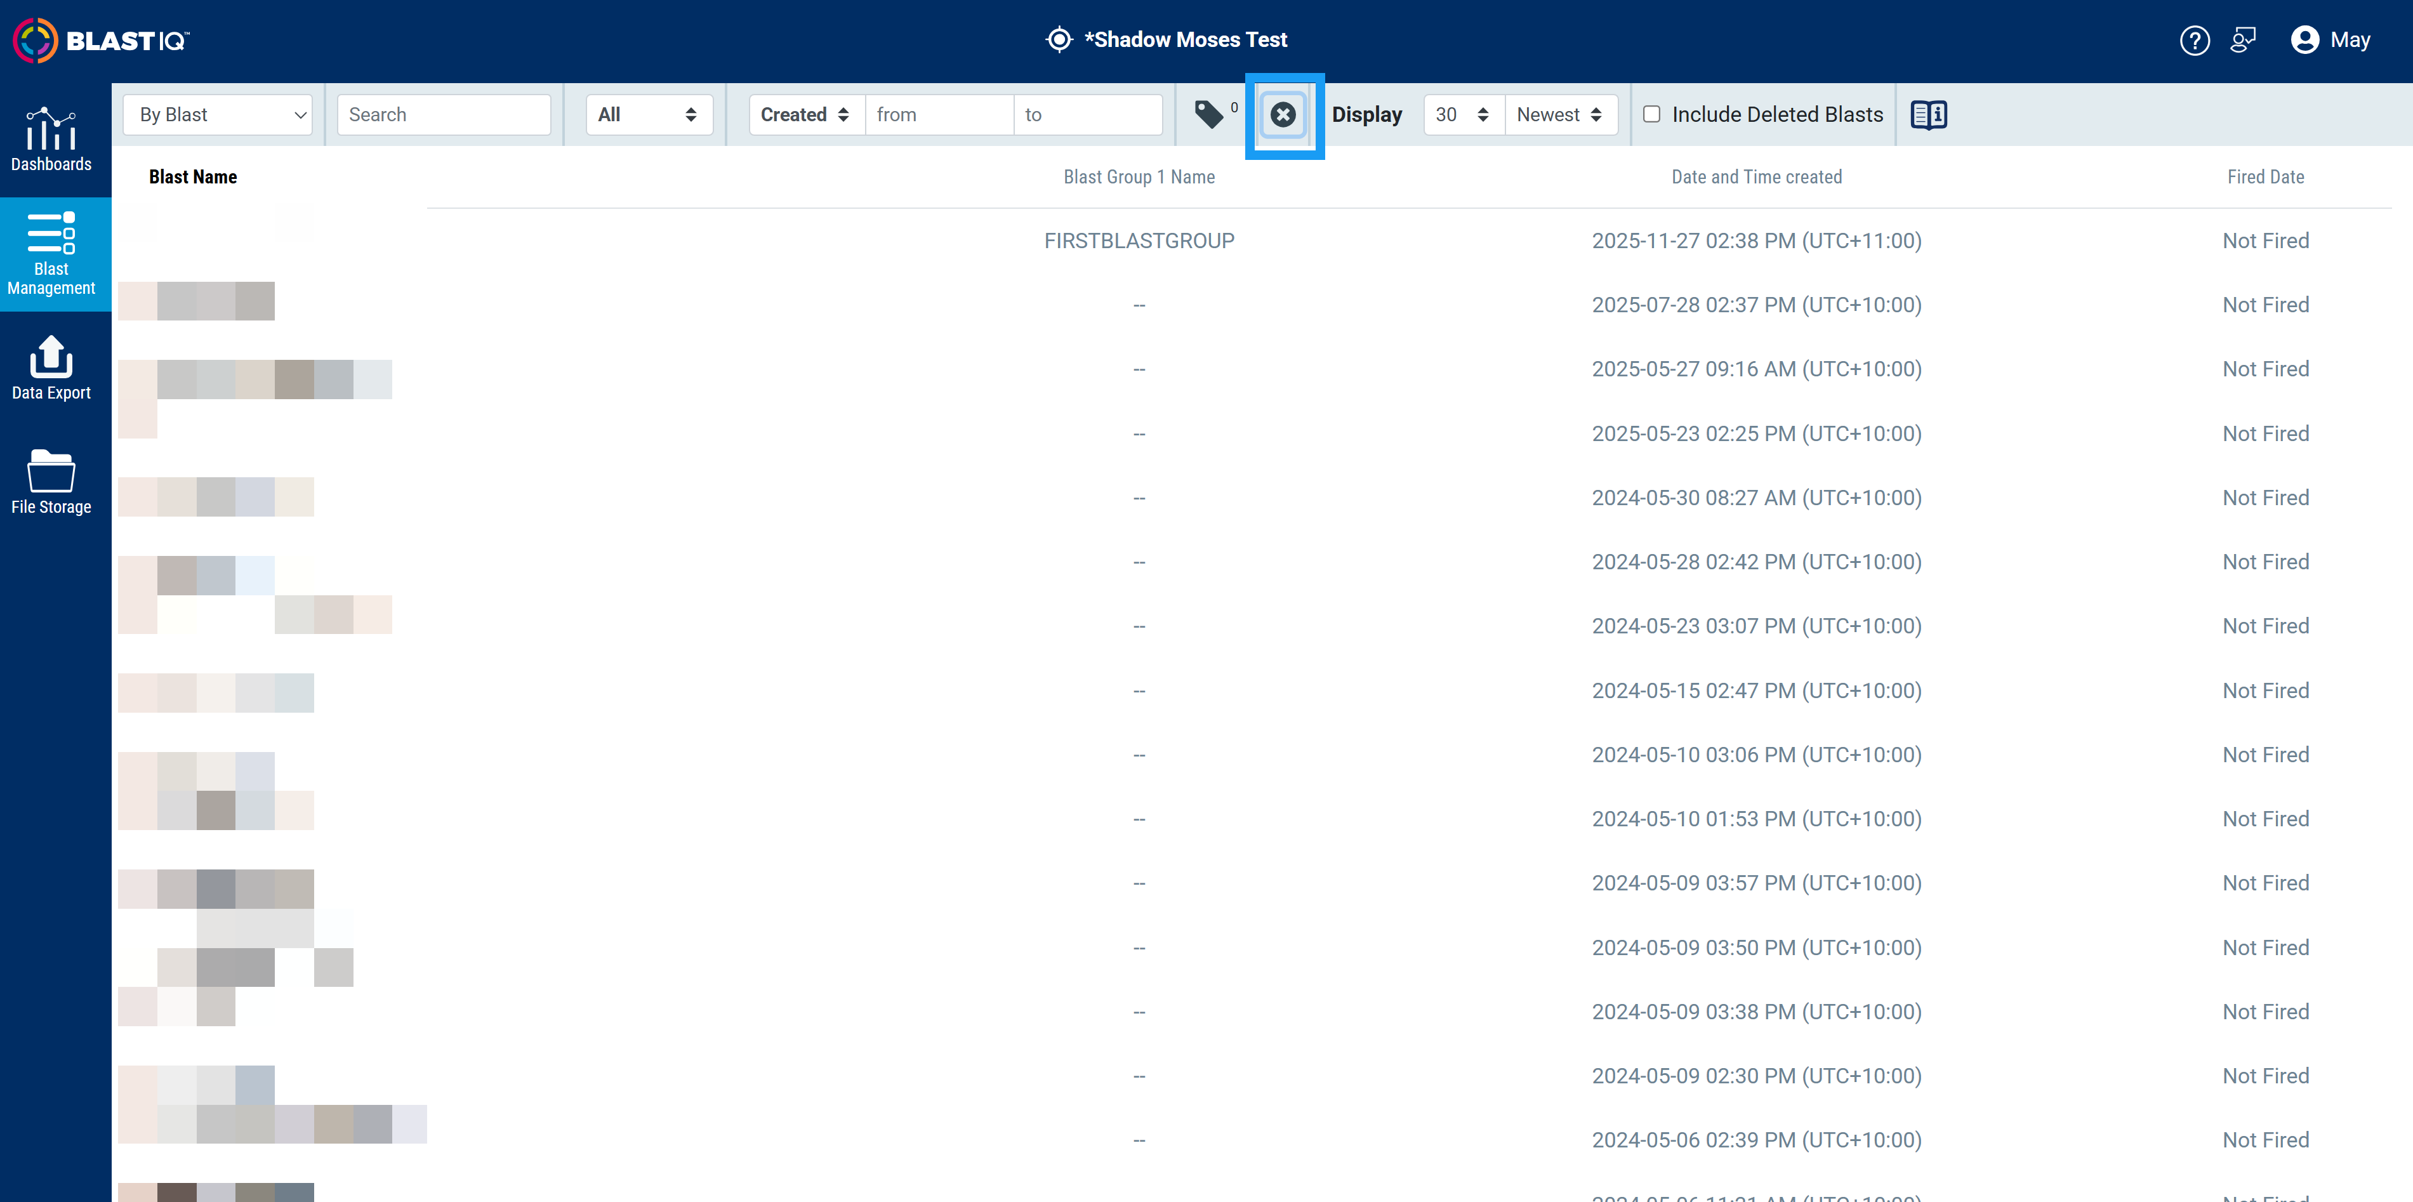Select the 2024-05-06 02:39 PM date cell
The image size is (2413, 1202).
(1756, 1140)
